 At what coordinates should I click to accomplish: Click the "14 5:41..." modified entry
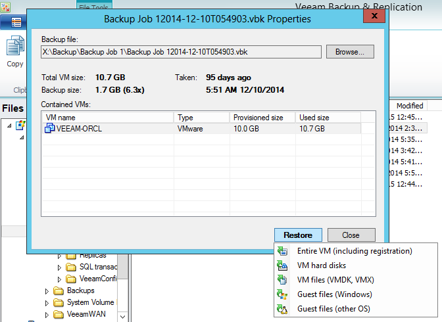coord(406,162)
